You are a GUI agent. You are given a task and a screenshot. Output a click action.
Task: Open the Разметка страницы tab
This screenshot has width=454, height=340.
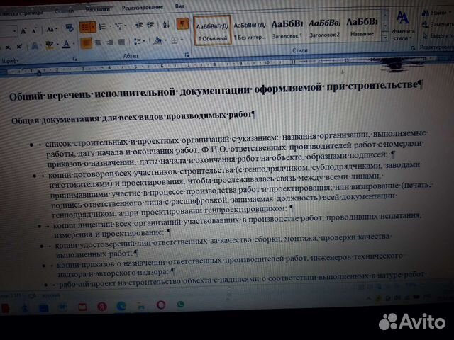(x=21, y=13)
